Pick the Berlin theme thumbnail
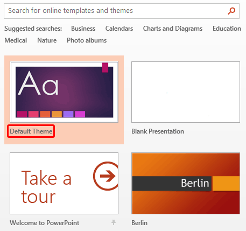 tap(186, 183)
